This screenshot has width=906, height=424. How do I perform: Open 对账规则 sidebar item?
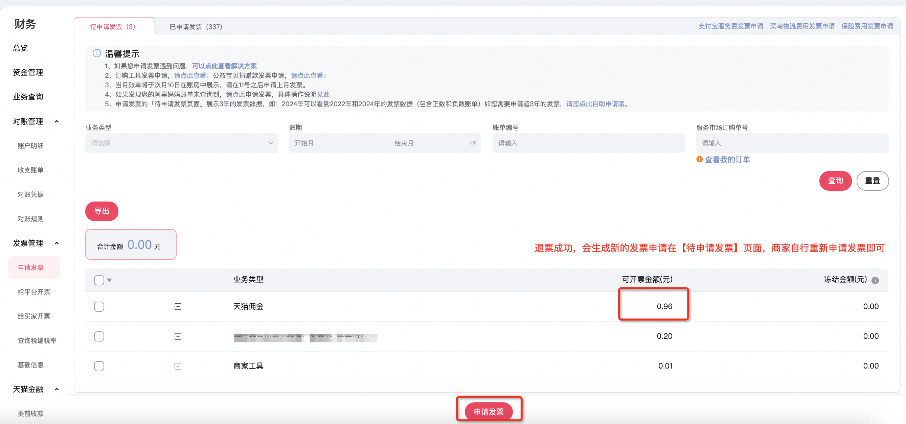[x=30, y=219]
